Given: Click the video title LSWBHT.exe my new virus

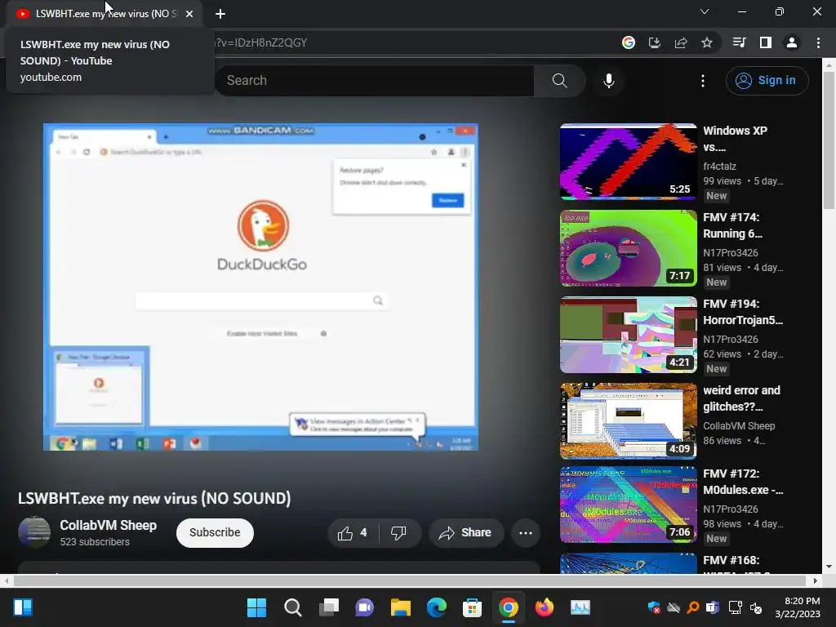Looking at the screenshot, I should click(154, 499).
